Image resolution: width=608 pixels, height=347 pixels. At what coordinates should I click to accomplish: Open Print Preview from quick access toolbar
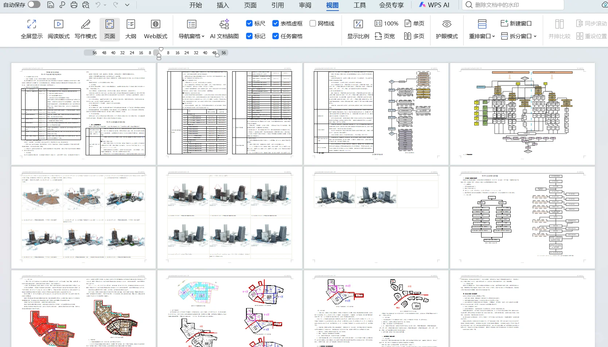pos(86,5)
